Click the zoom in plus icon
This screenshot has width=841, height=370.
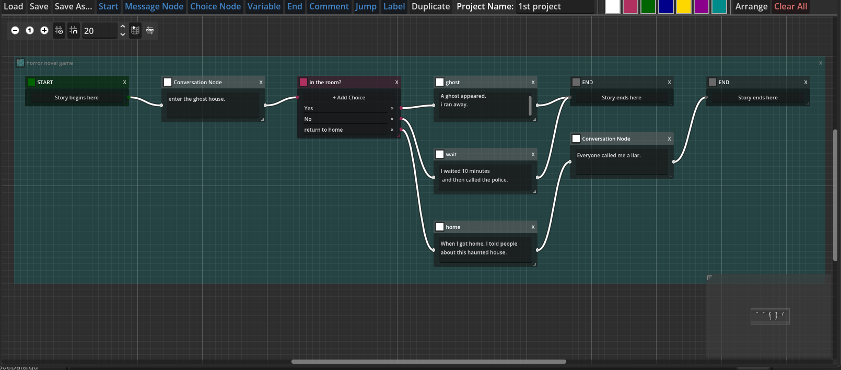[44, 30]
